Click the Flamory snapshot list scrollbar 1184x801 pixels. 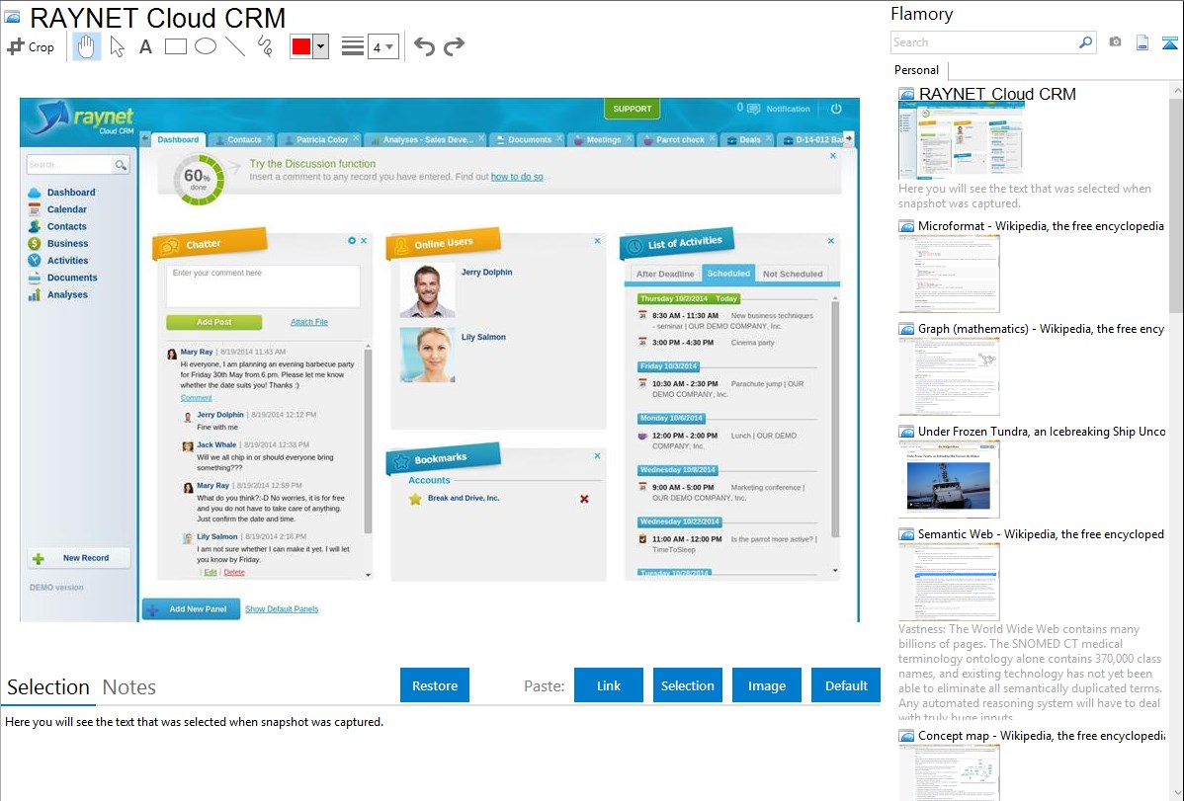[1176, 203]
